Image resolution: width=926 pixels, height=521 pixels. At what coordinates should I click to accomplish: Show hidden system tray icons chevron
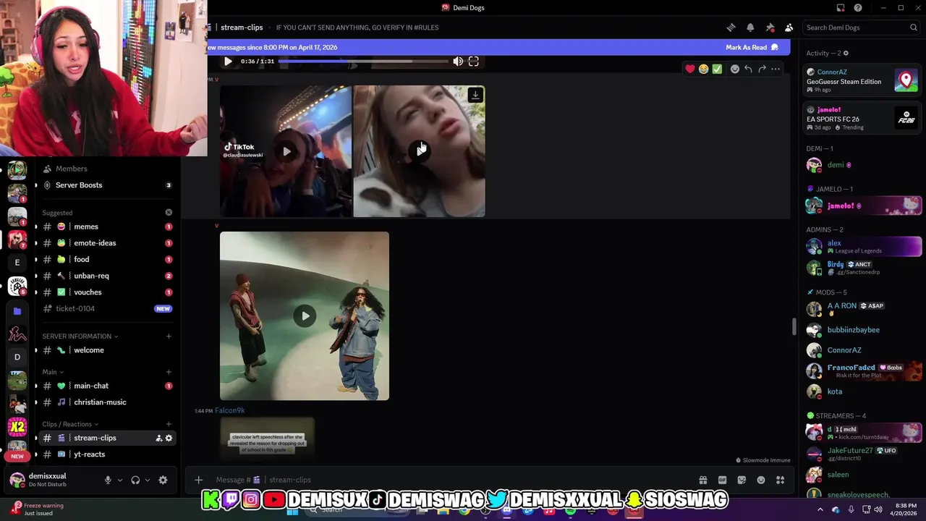point(820,509)
